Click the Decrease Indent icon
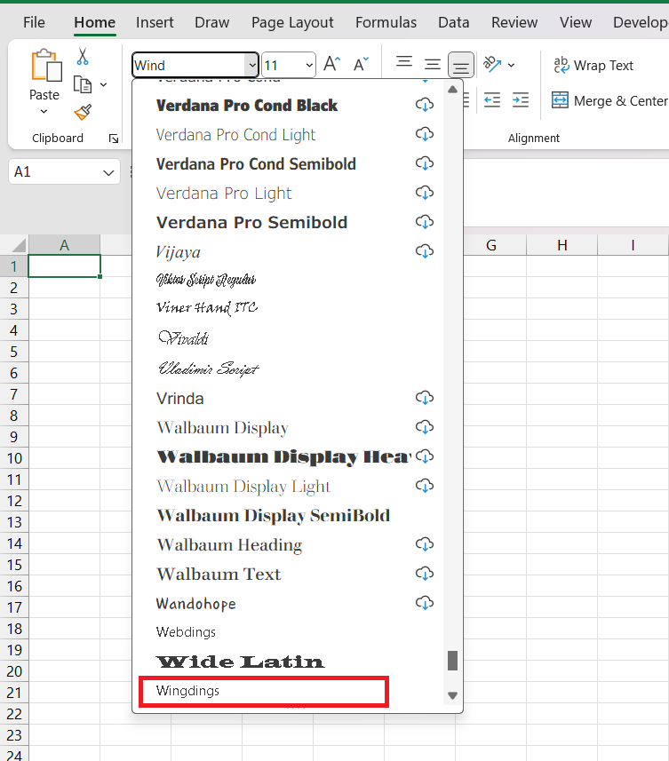The image size is (669, 761). tap(492, 100)
